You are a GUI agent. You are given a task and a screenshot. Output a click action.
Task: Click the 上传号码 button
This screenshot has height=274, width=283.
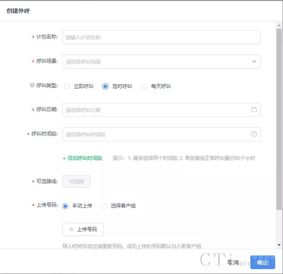(83, 229)
